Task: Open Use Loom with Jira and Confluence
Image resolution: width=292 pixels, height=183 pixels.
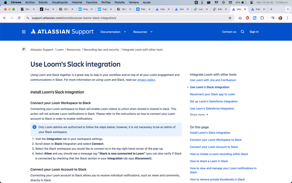Action: (213, 80)
